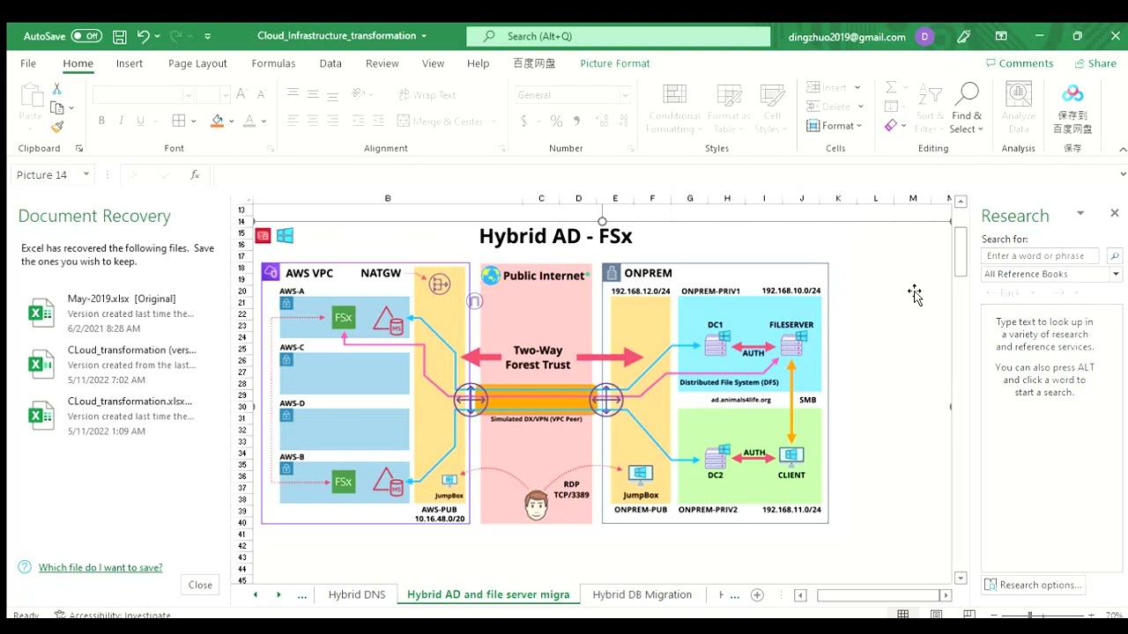
Task: Open the Data tab
Action: [x=330, y=63]
